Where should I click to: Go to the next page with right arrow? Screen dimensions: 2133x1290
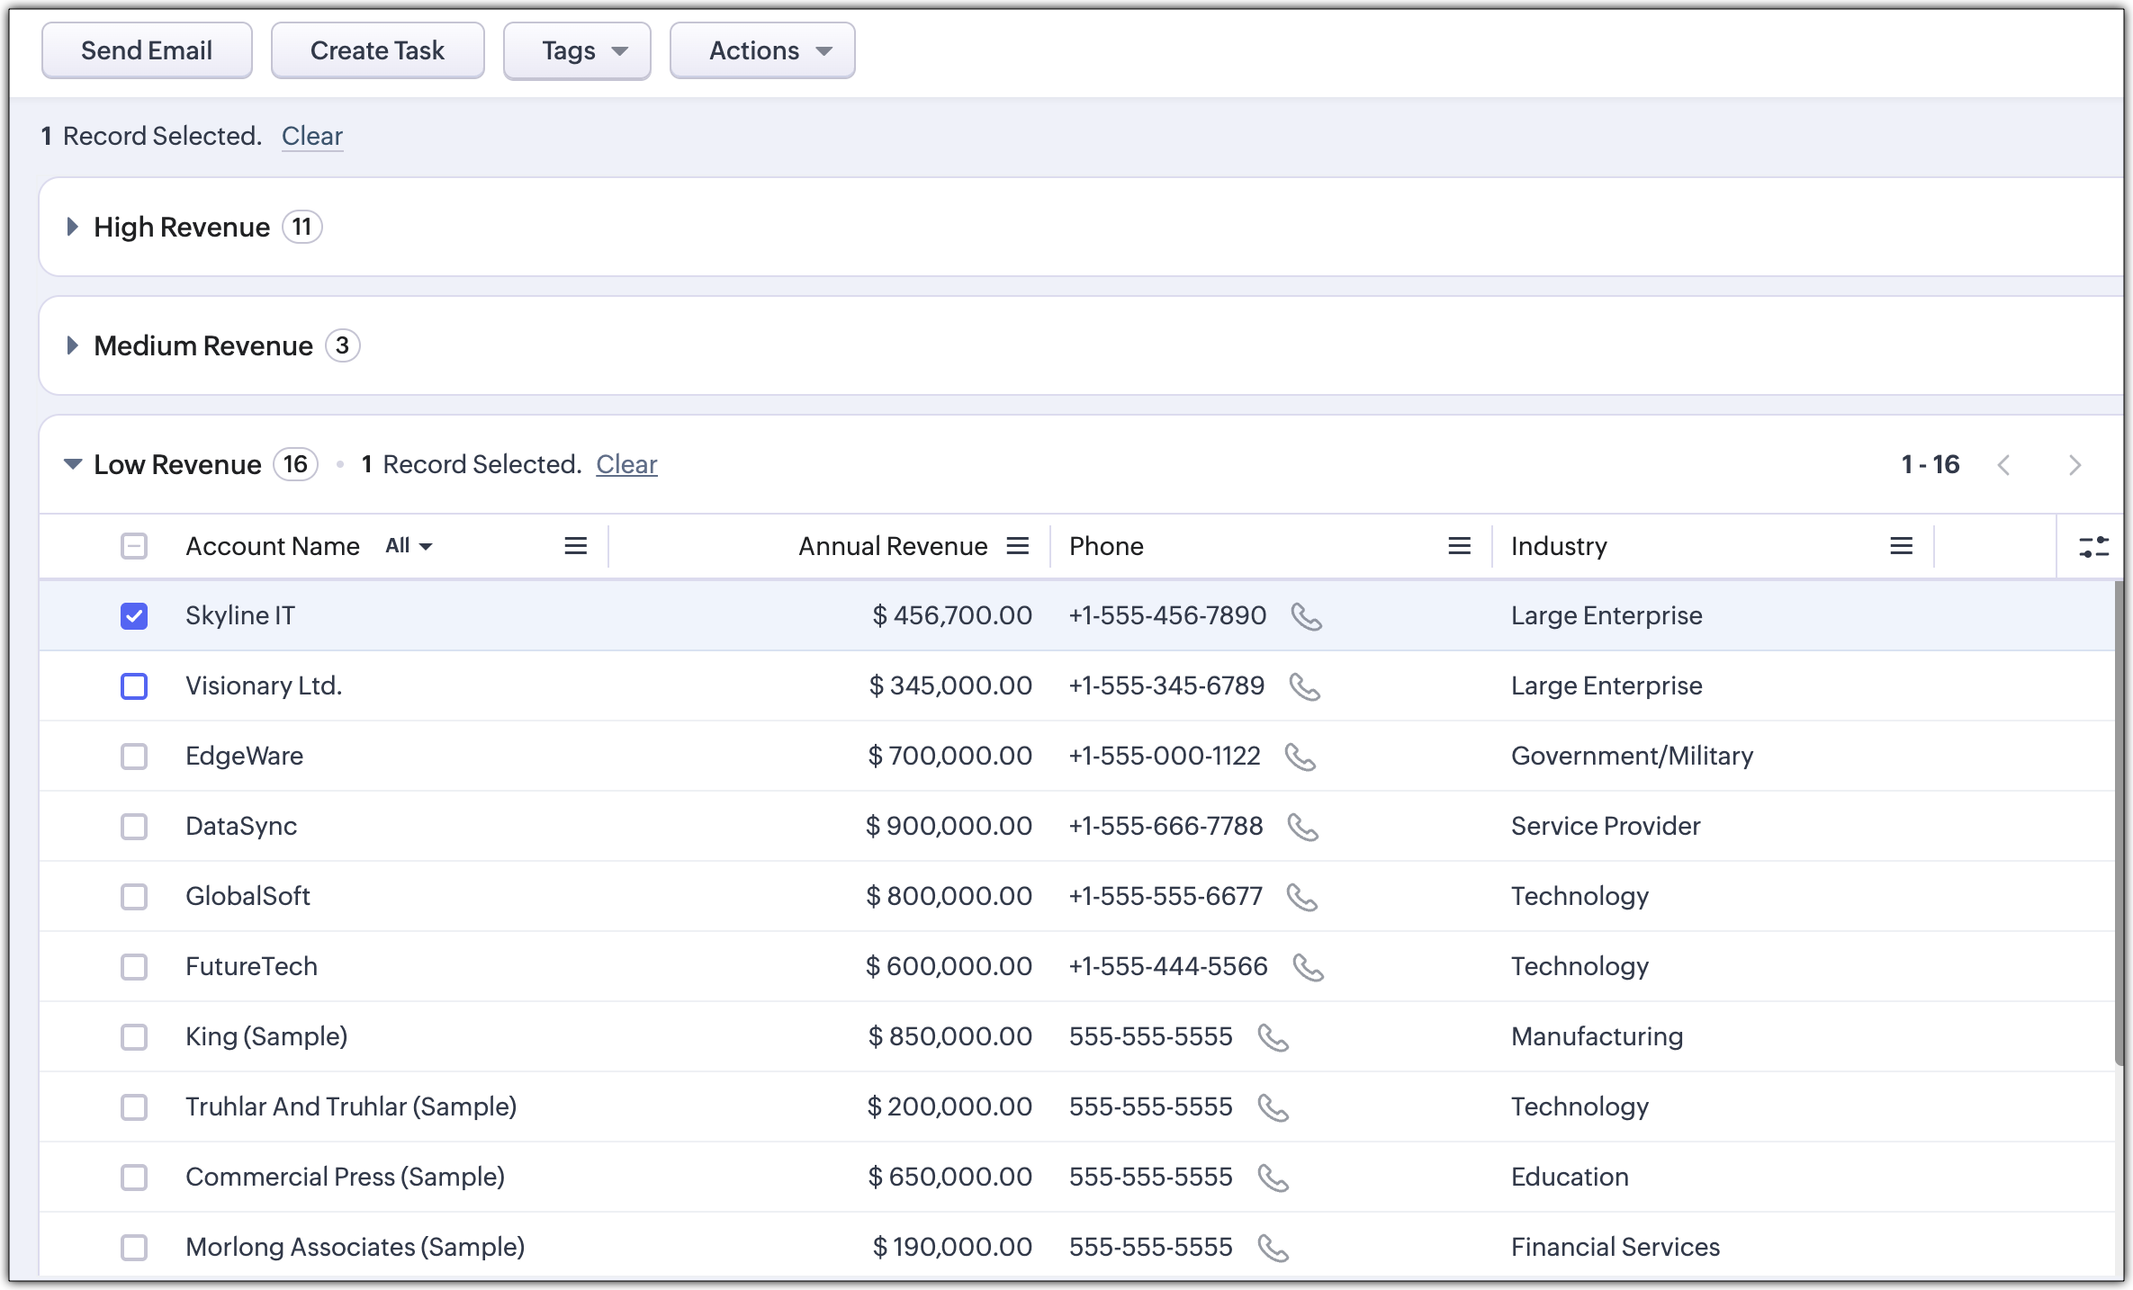pyautogui.click(x=2074, y=465)
